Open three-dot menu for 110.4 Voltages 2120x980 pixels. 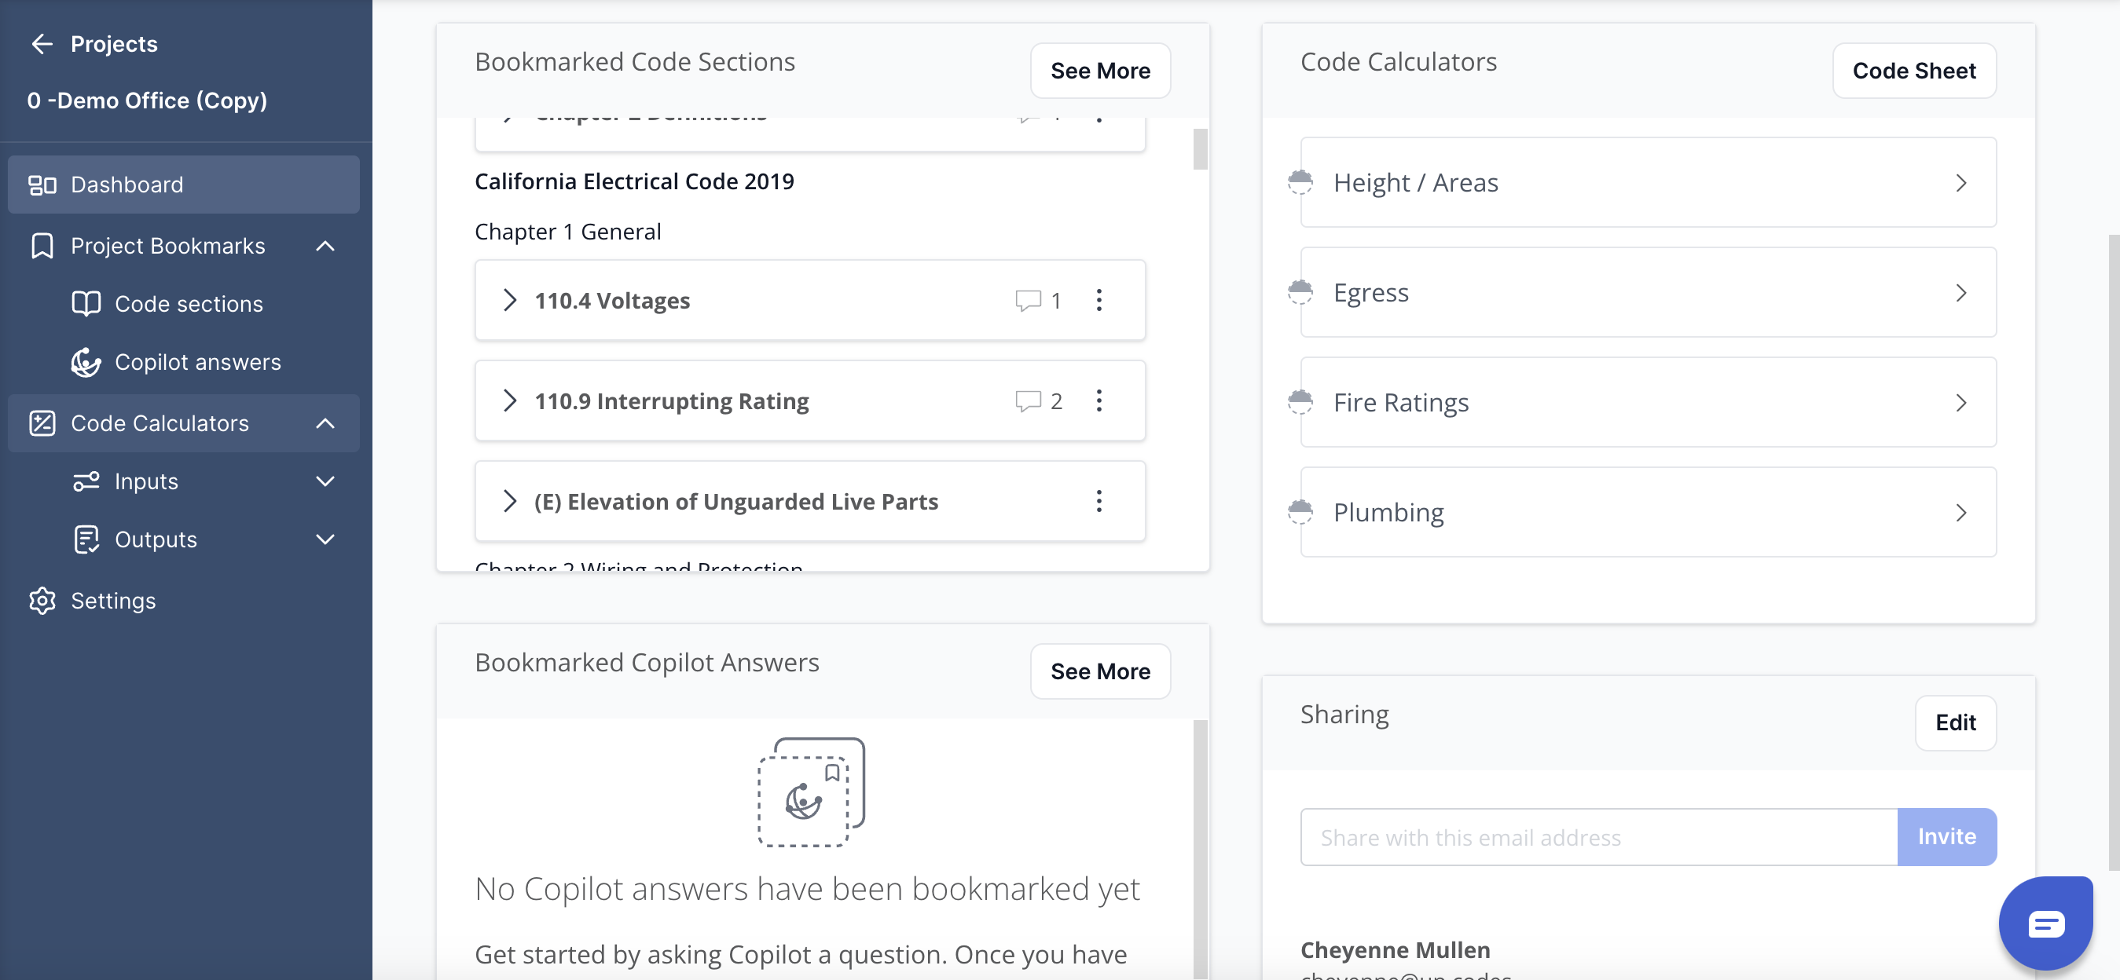coord(1099,301)
